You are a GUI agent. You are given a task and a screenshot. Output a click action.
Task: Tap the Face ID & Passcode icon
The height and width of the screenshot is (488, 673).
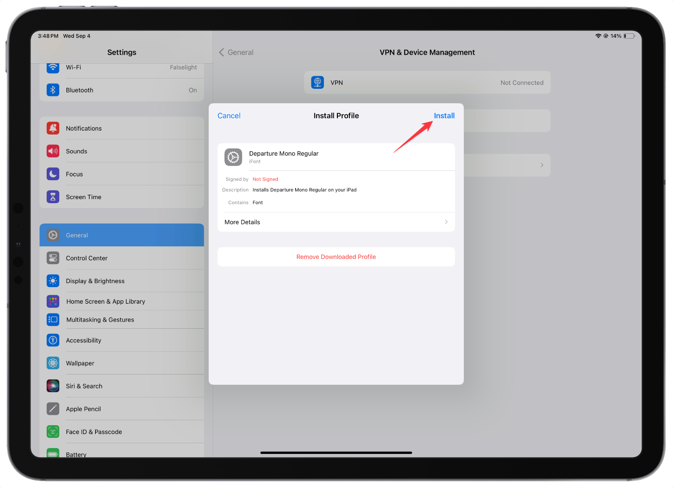(53, 431)
